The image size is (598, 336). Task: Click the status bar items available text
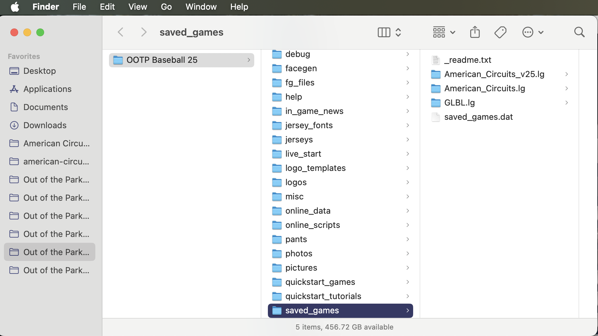click(344, 327)
